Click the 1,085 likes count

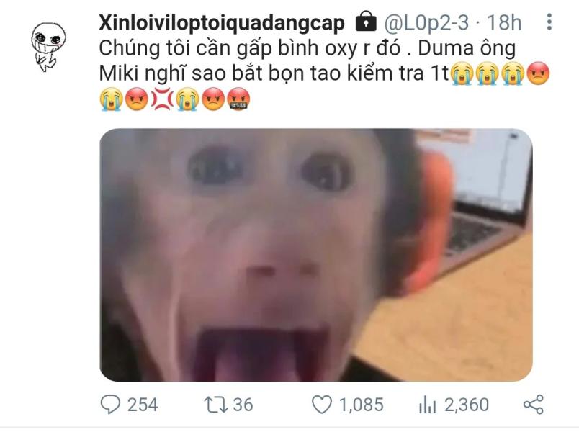coord(361,405)
